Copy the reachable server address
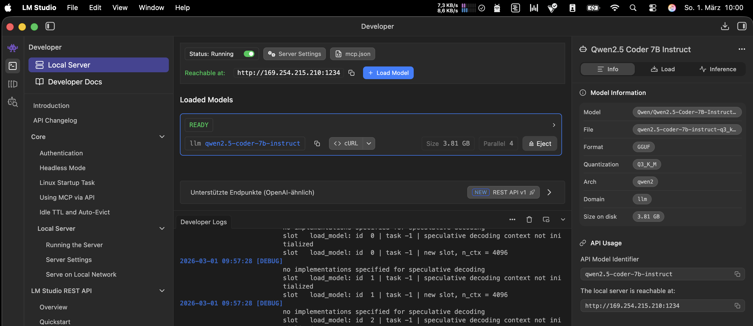Image resolution: width=753 pixels, height=326 pixels. [351, 73]
